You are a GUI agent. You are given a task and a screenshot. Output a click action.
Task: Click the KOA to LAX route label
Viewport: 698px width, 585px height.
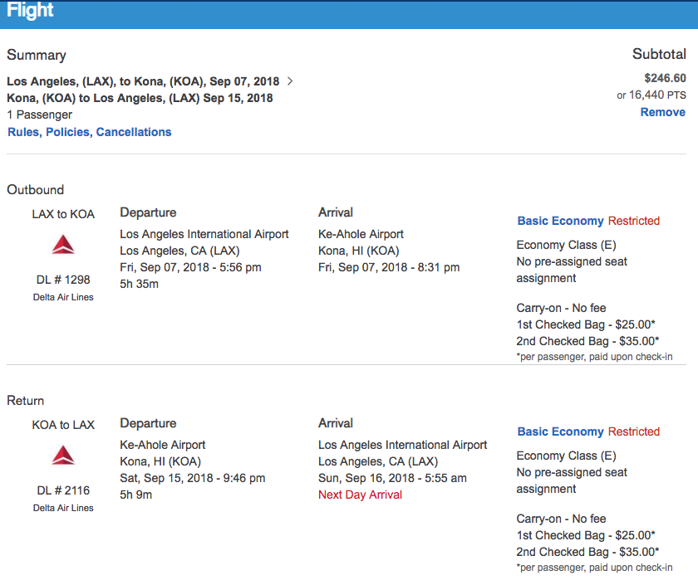coord(63,425)
